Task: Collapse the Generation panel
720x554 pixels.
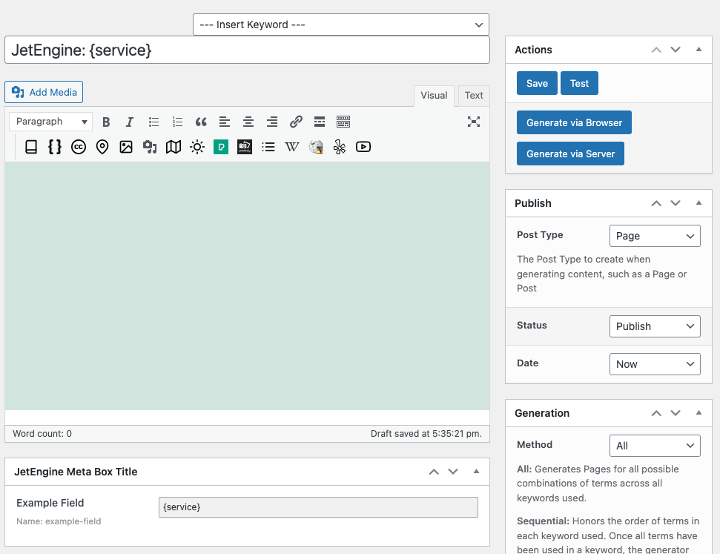Action: click(x=699, y=413)
